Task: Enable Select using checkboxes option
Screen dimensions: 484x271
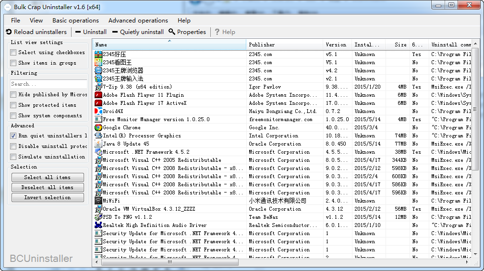Action: [x=13, y=52]
